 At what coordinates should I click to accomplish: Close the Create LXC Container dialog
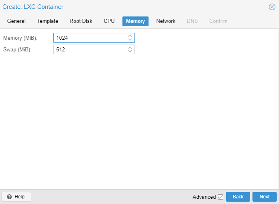272,7
